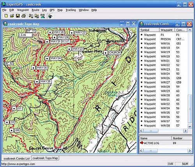Click right arrow of track list horizontal scrollbar
This screenshot has height=167, width=195.
[190, 151]
